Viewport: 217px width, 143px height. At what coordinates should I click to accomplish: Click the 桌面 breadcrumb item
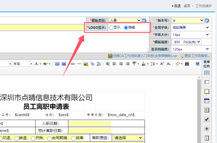(187, 6)
